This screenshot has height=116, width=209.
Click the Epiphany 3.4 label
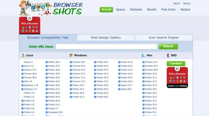30,89
